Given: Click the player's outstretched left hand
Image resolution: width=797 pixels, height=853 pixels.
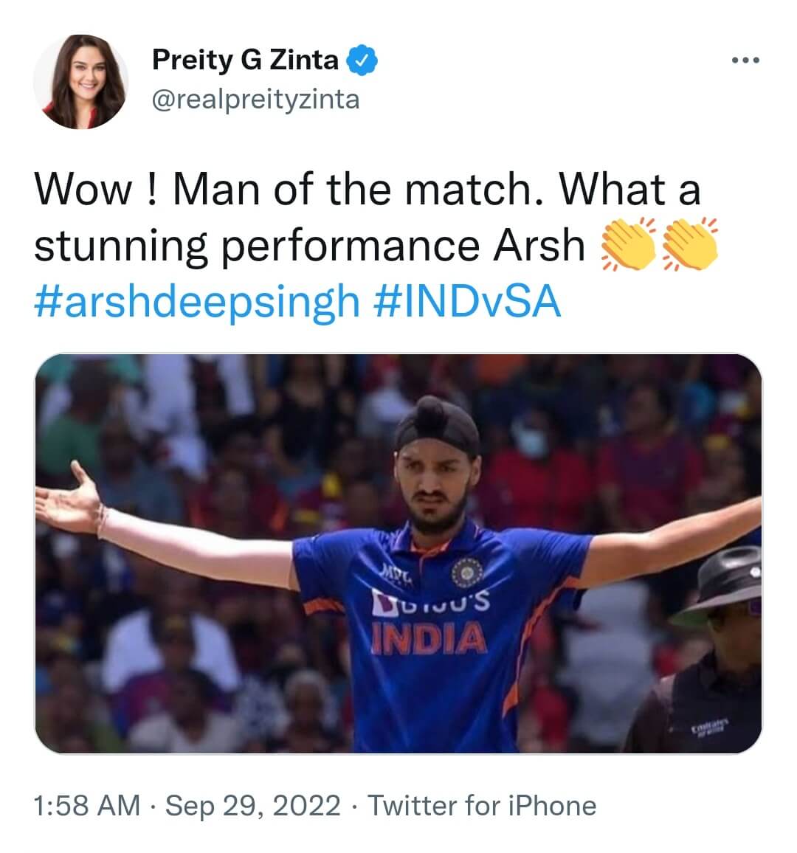Looking at the screenshot, I should click(70, 498).
